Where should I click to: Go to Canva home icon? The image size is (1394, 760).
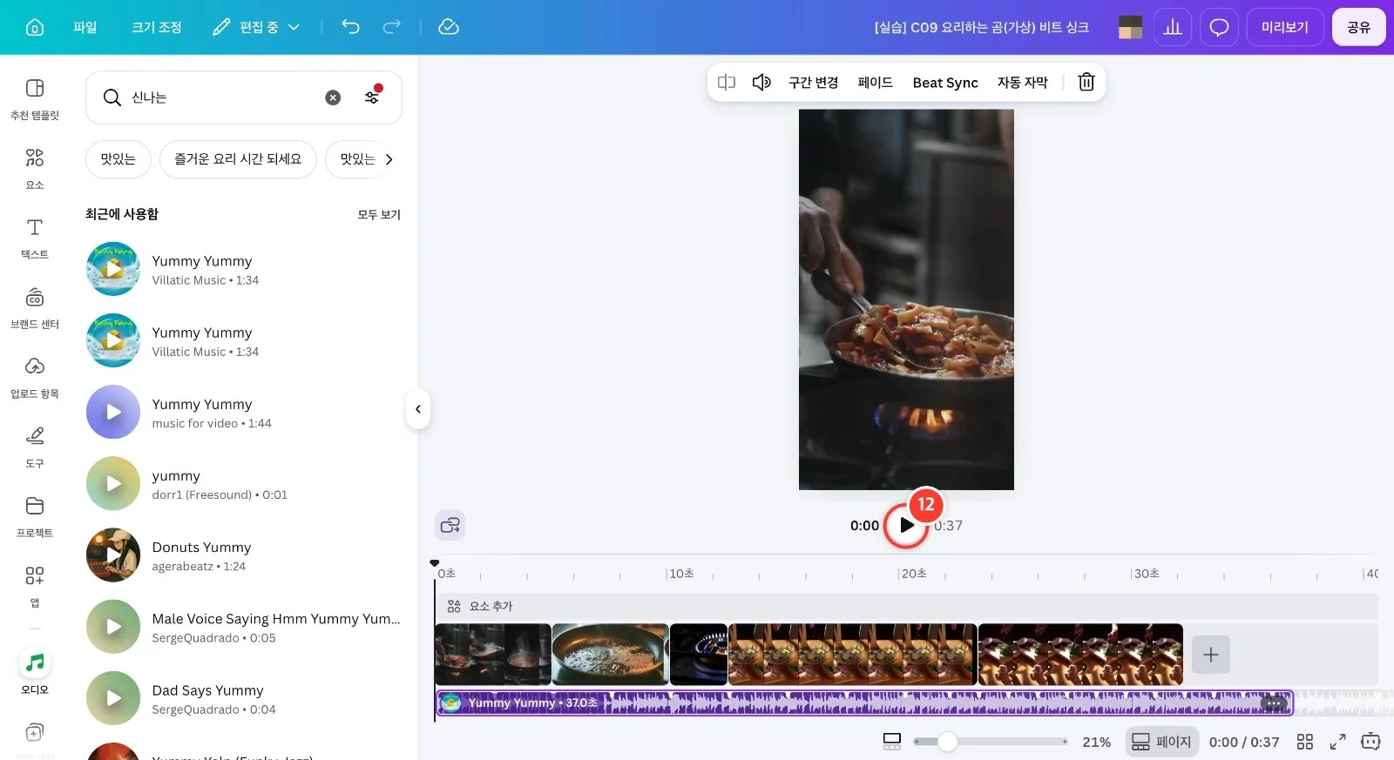tap(35, 28)
